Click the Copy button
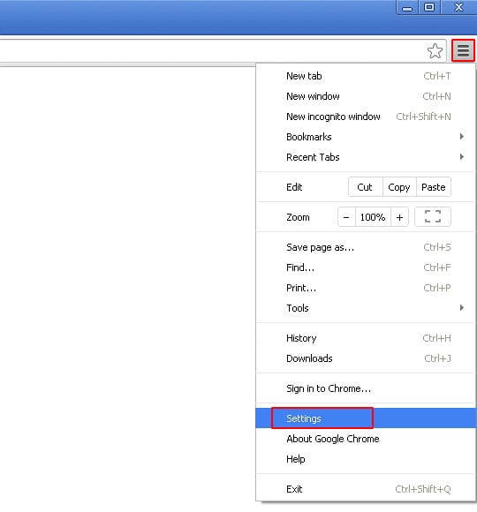 399,187
